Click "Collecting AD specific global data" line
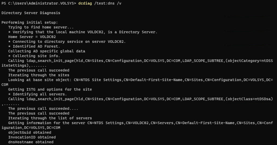 click(x=47, y=51)
